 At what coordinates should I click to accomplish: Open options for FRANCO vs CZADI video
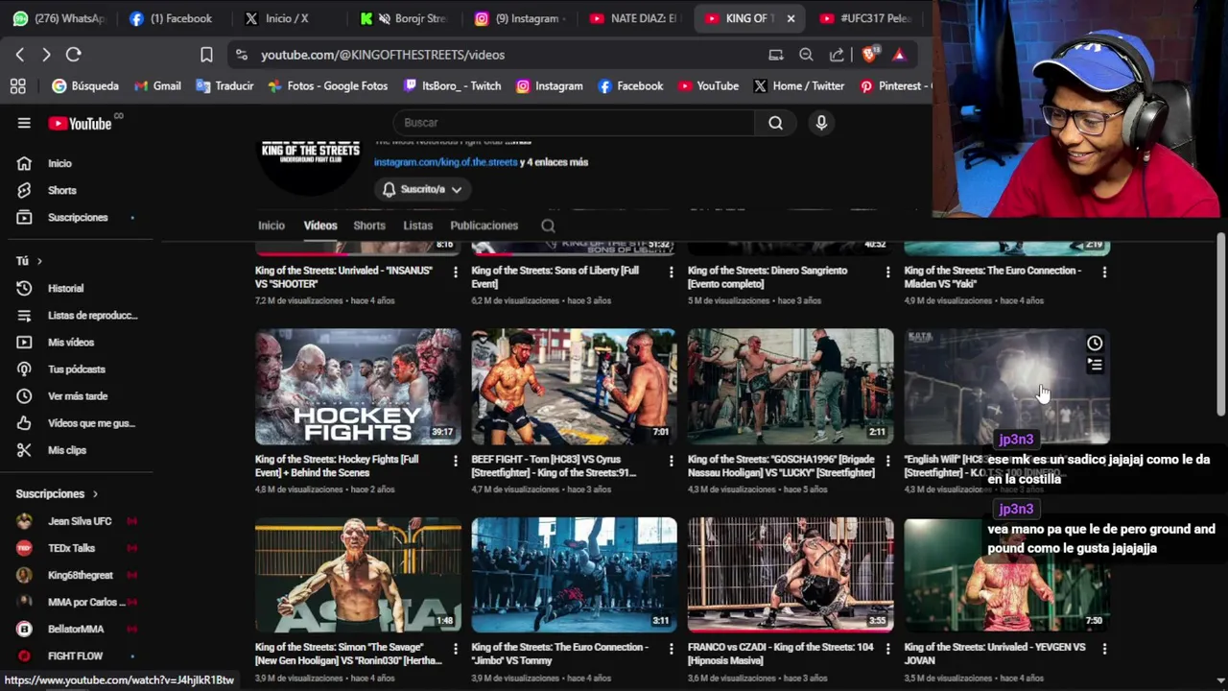(x=888, y=650)
